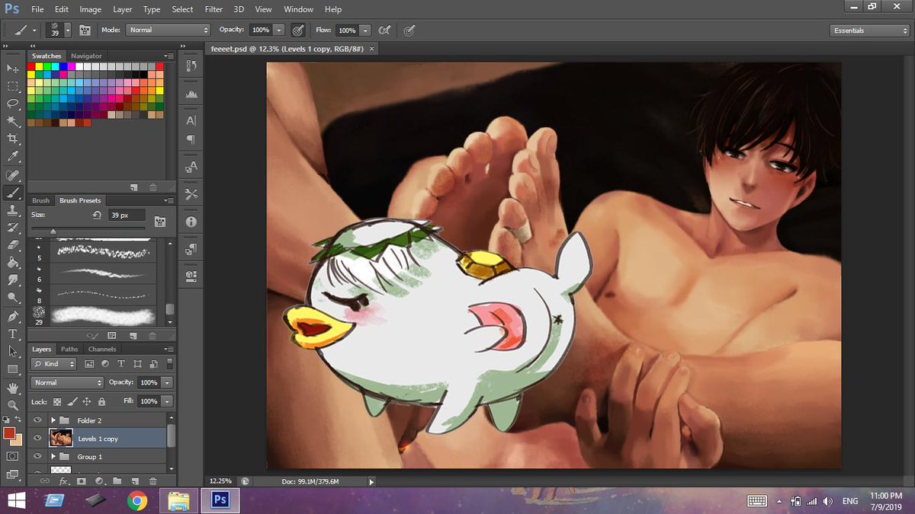Image resolution: width=915 pixels, height=514 pixels.
Task: Delete layer with trash icon in Layers panel
Action: (152, 481)
